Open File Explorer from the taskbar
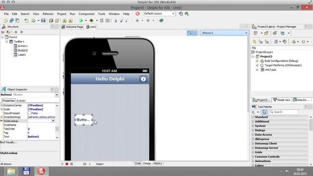The height and width of the screenshot is (176, 313). point(11,172)
